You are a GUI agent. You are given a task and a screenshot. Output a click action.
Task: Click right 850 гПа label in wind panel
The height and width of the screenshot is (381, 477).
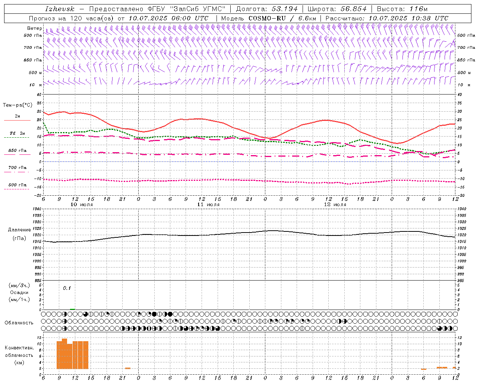point(466,60)
